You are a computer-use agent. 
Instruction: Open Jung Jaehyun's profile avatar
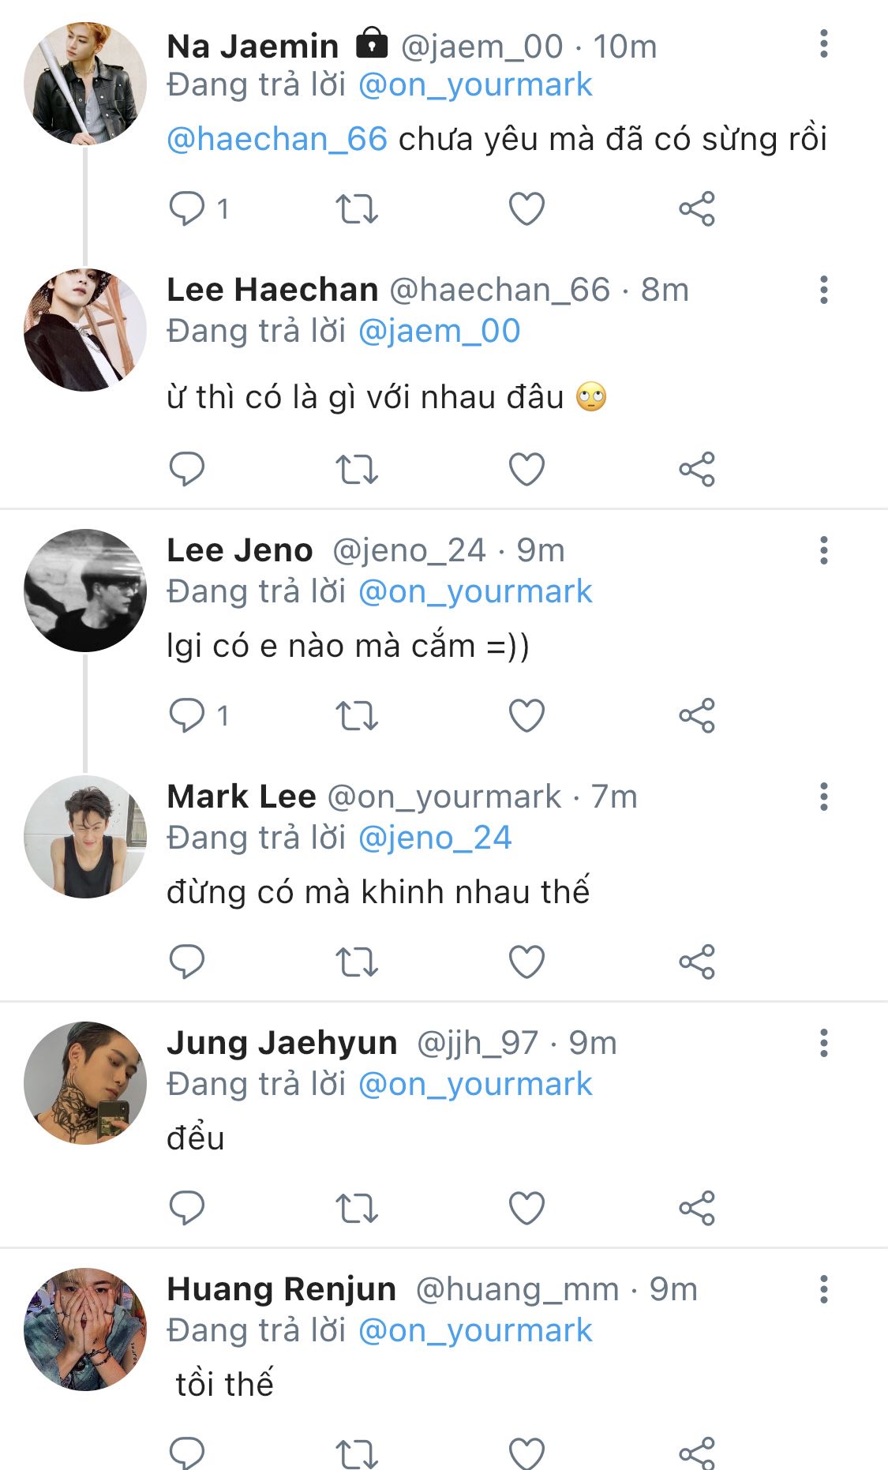coord(85,1083)
